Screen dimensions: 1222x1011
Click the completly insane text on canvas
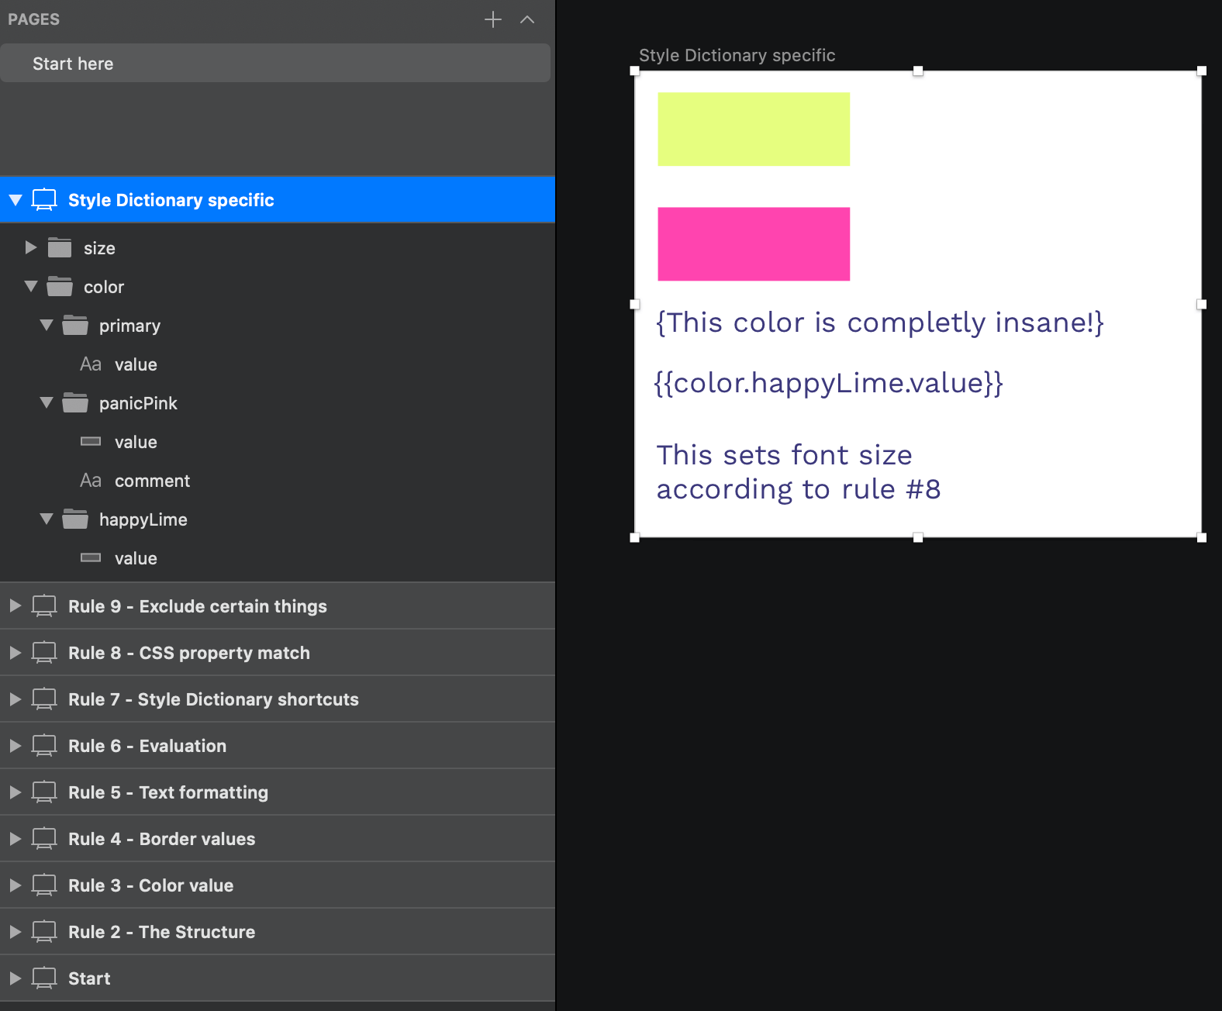click(880, 323)
